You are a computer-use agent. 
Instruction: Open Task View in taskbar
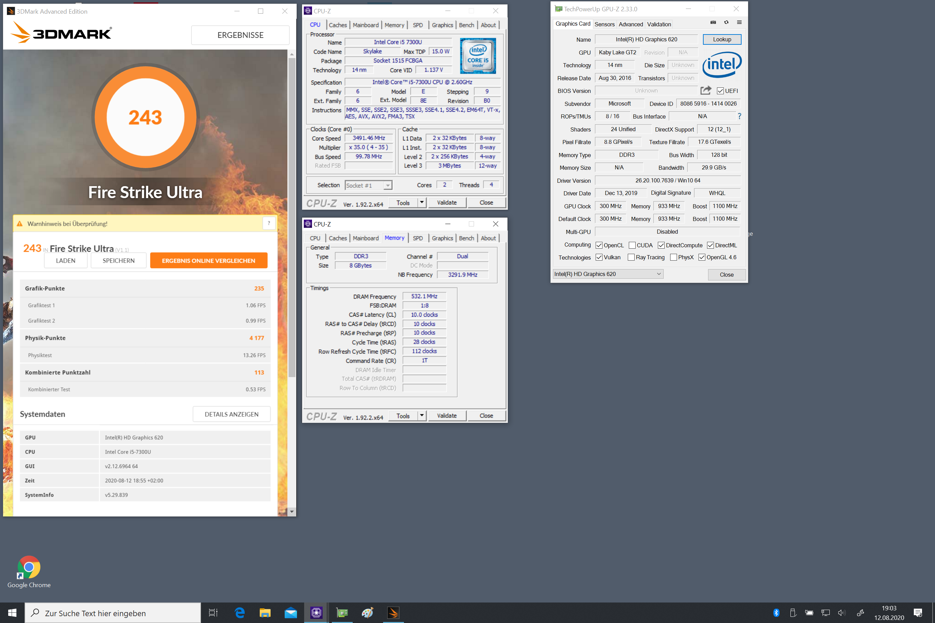(x=213, y=613)
